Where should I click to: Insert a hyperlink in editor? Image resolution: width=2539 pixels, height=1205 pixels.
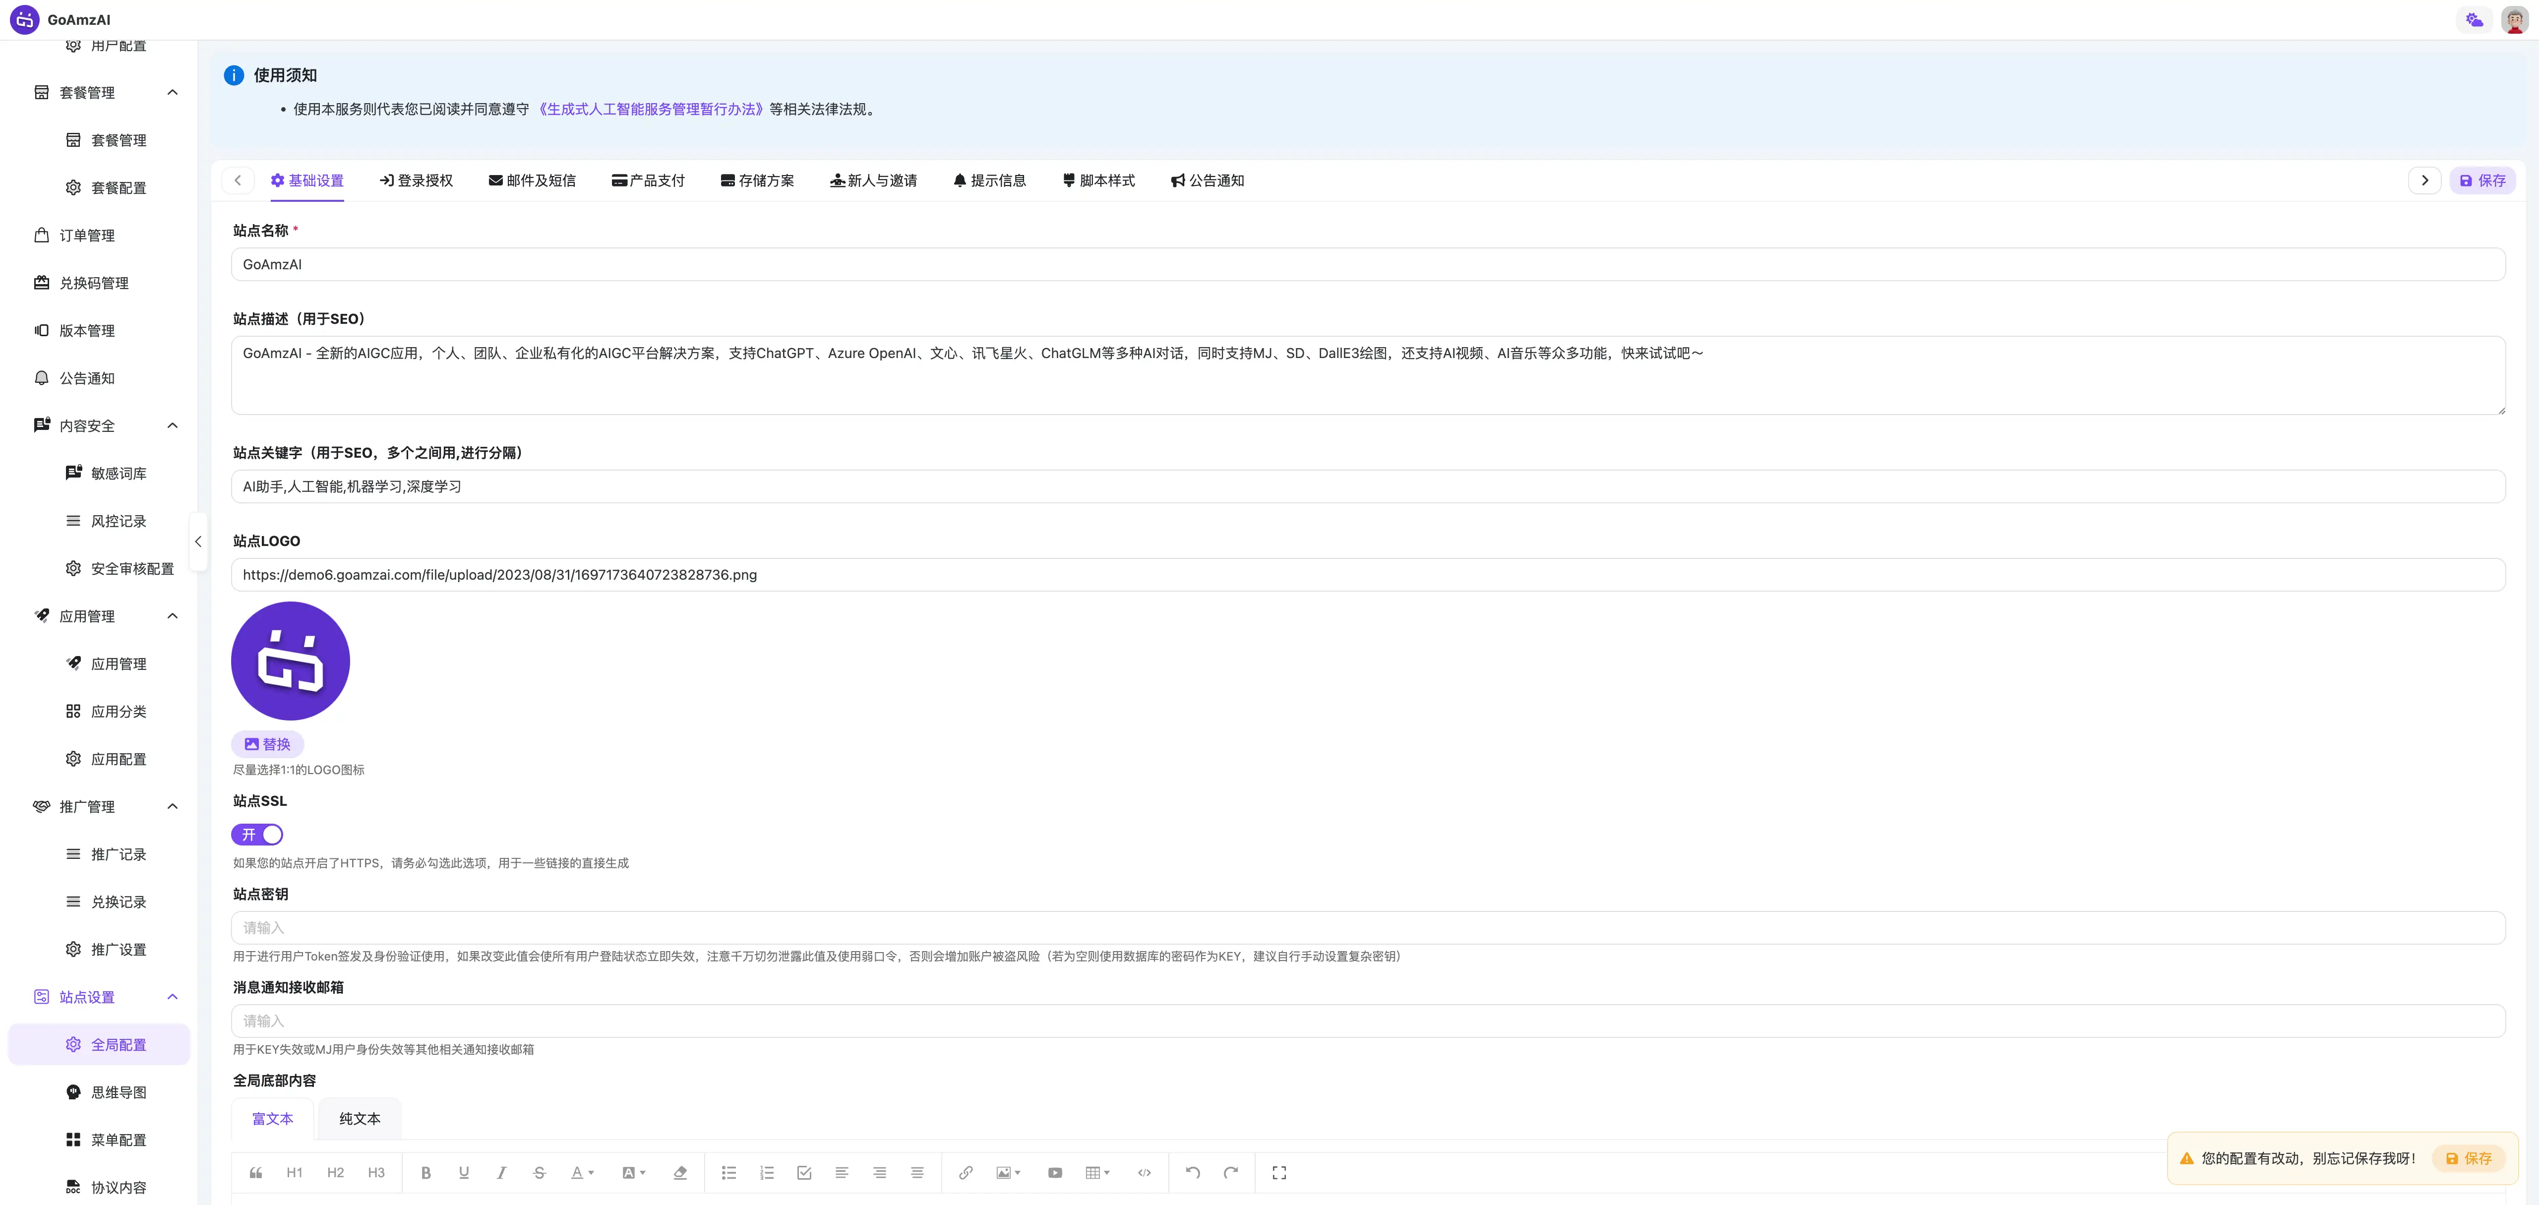(966, 1172)
